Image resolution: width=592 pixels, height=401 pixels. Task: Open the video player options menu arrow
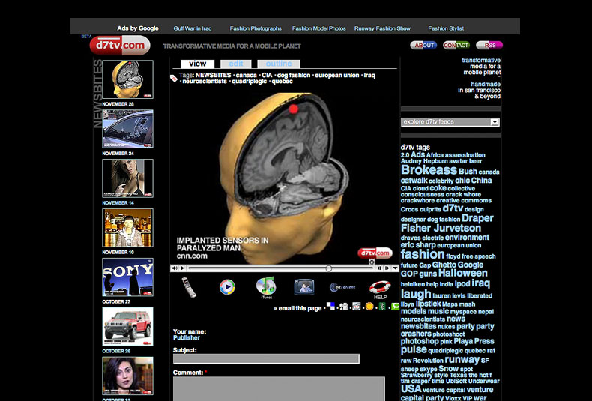395,268
